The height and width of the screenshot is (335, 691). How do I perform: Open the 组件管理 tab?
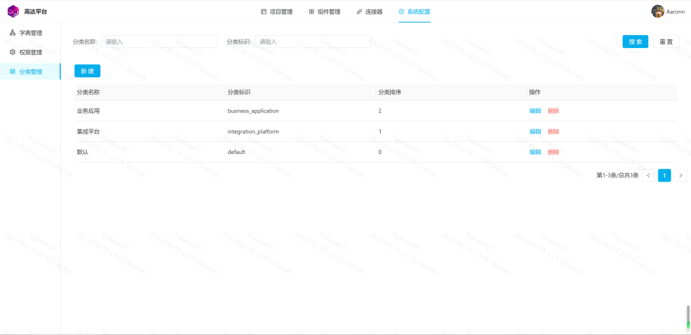tap(325, 12)
